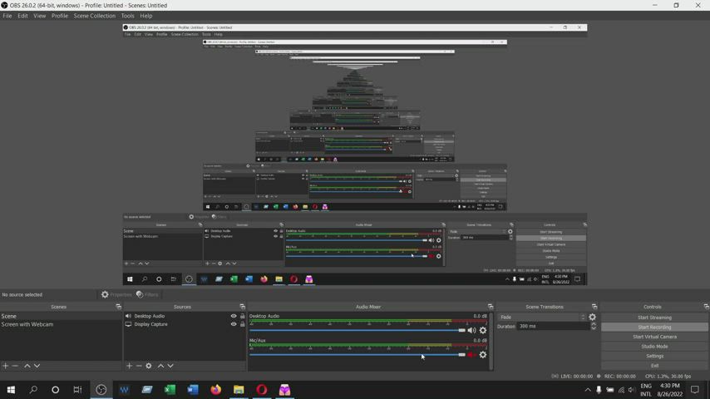Open the notification center icon

694,390
